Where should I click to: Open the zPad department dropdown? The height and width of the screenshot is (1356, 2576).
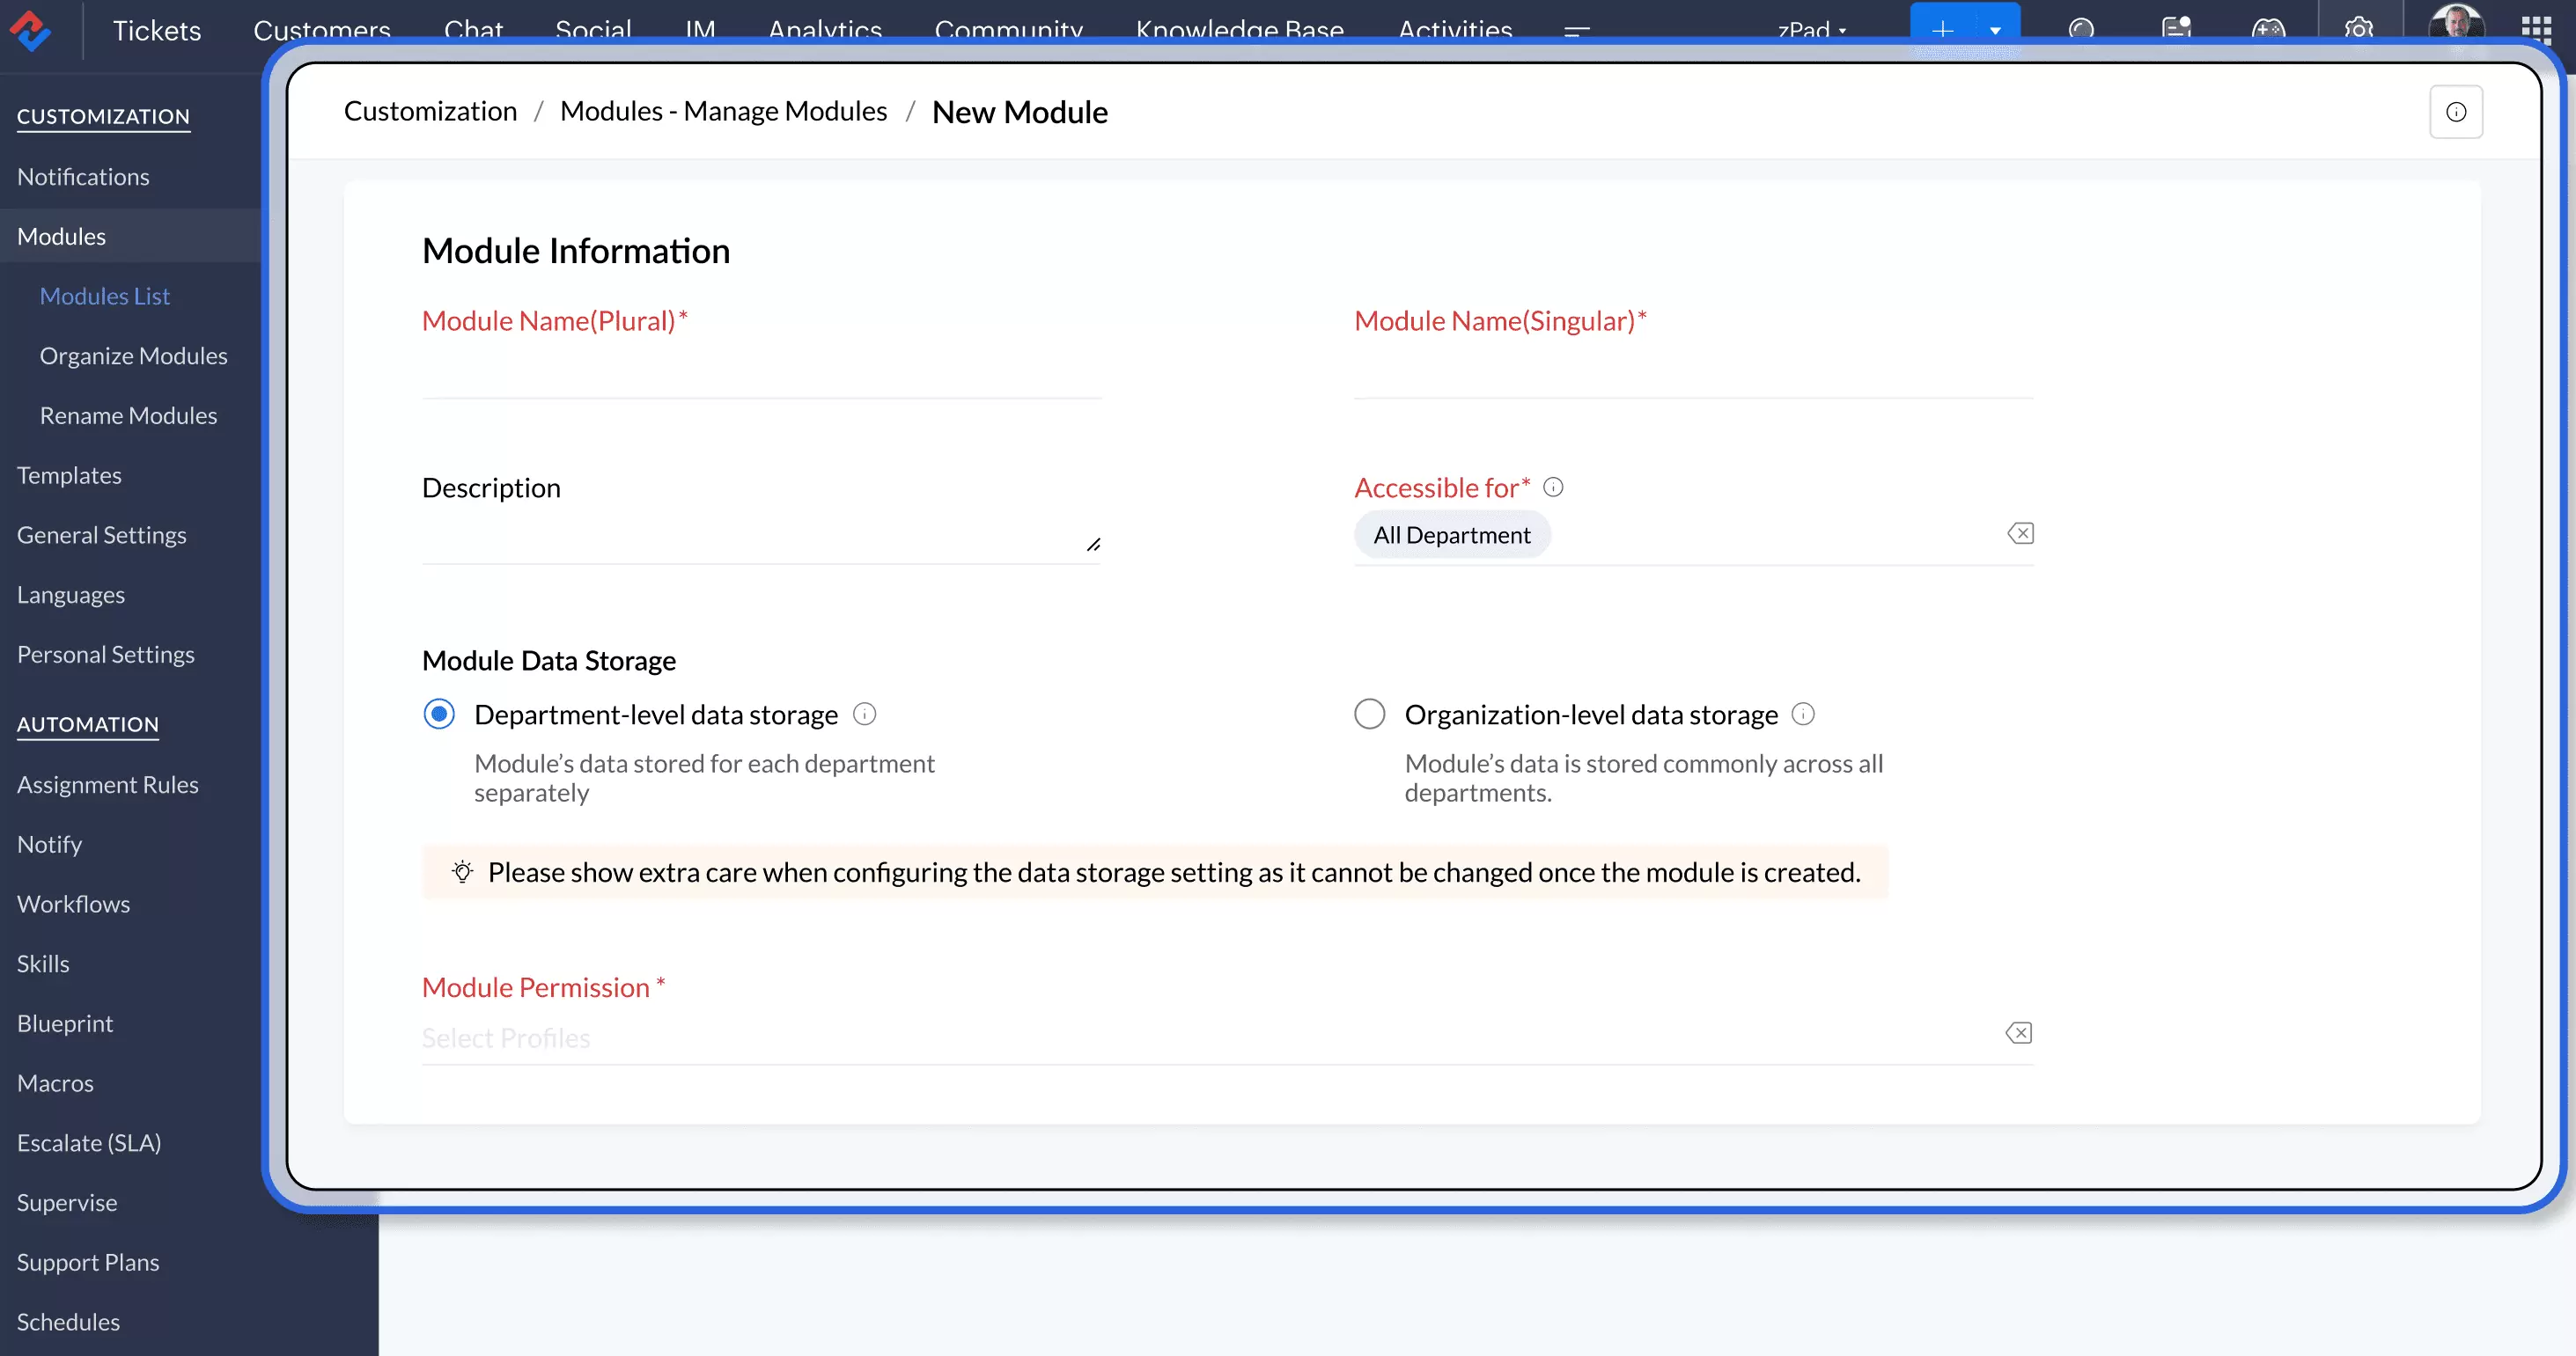coord(1811,30)
